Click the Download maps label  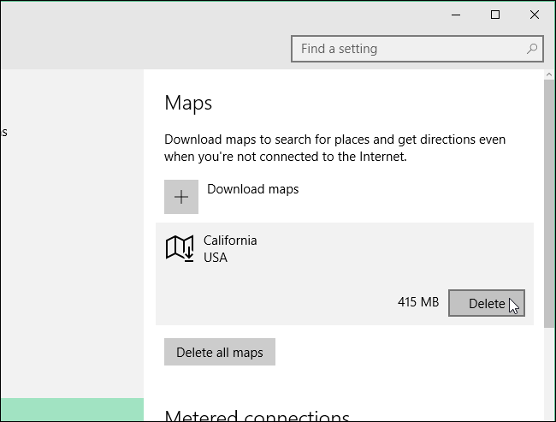tap(253, 189)
